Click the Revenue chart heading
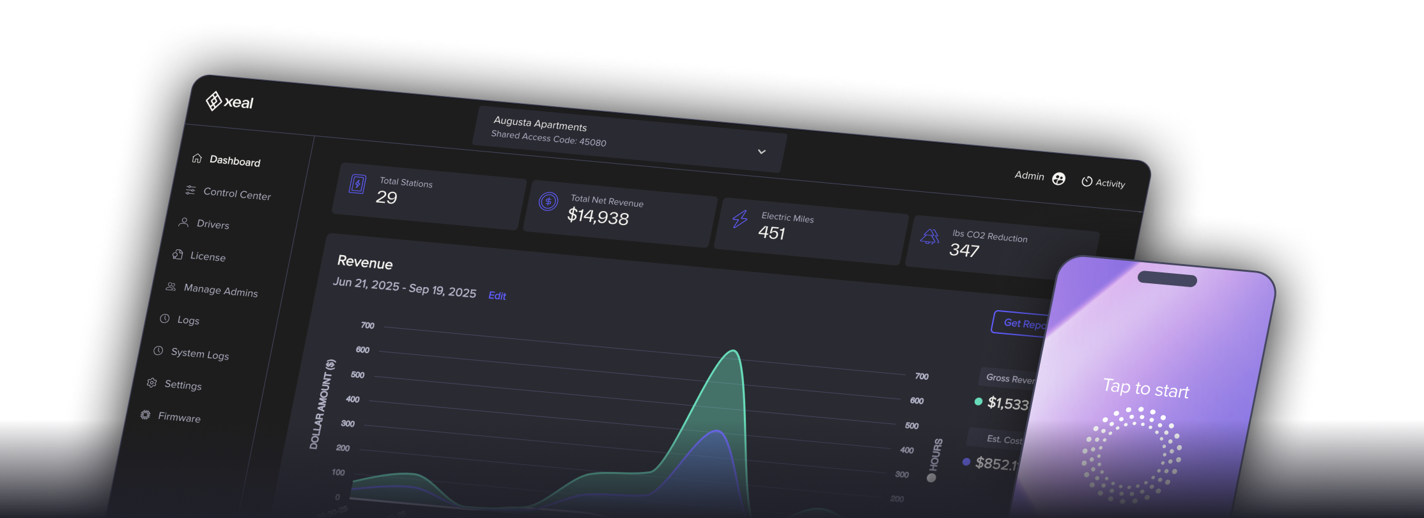 [x=365, y=262]
